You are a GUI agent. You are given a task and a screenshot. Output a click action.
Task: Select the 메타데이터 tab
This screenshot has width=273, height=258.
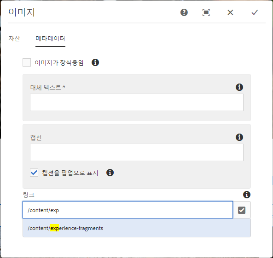(50, 39)
